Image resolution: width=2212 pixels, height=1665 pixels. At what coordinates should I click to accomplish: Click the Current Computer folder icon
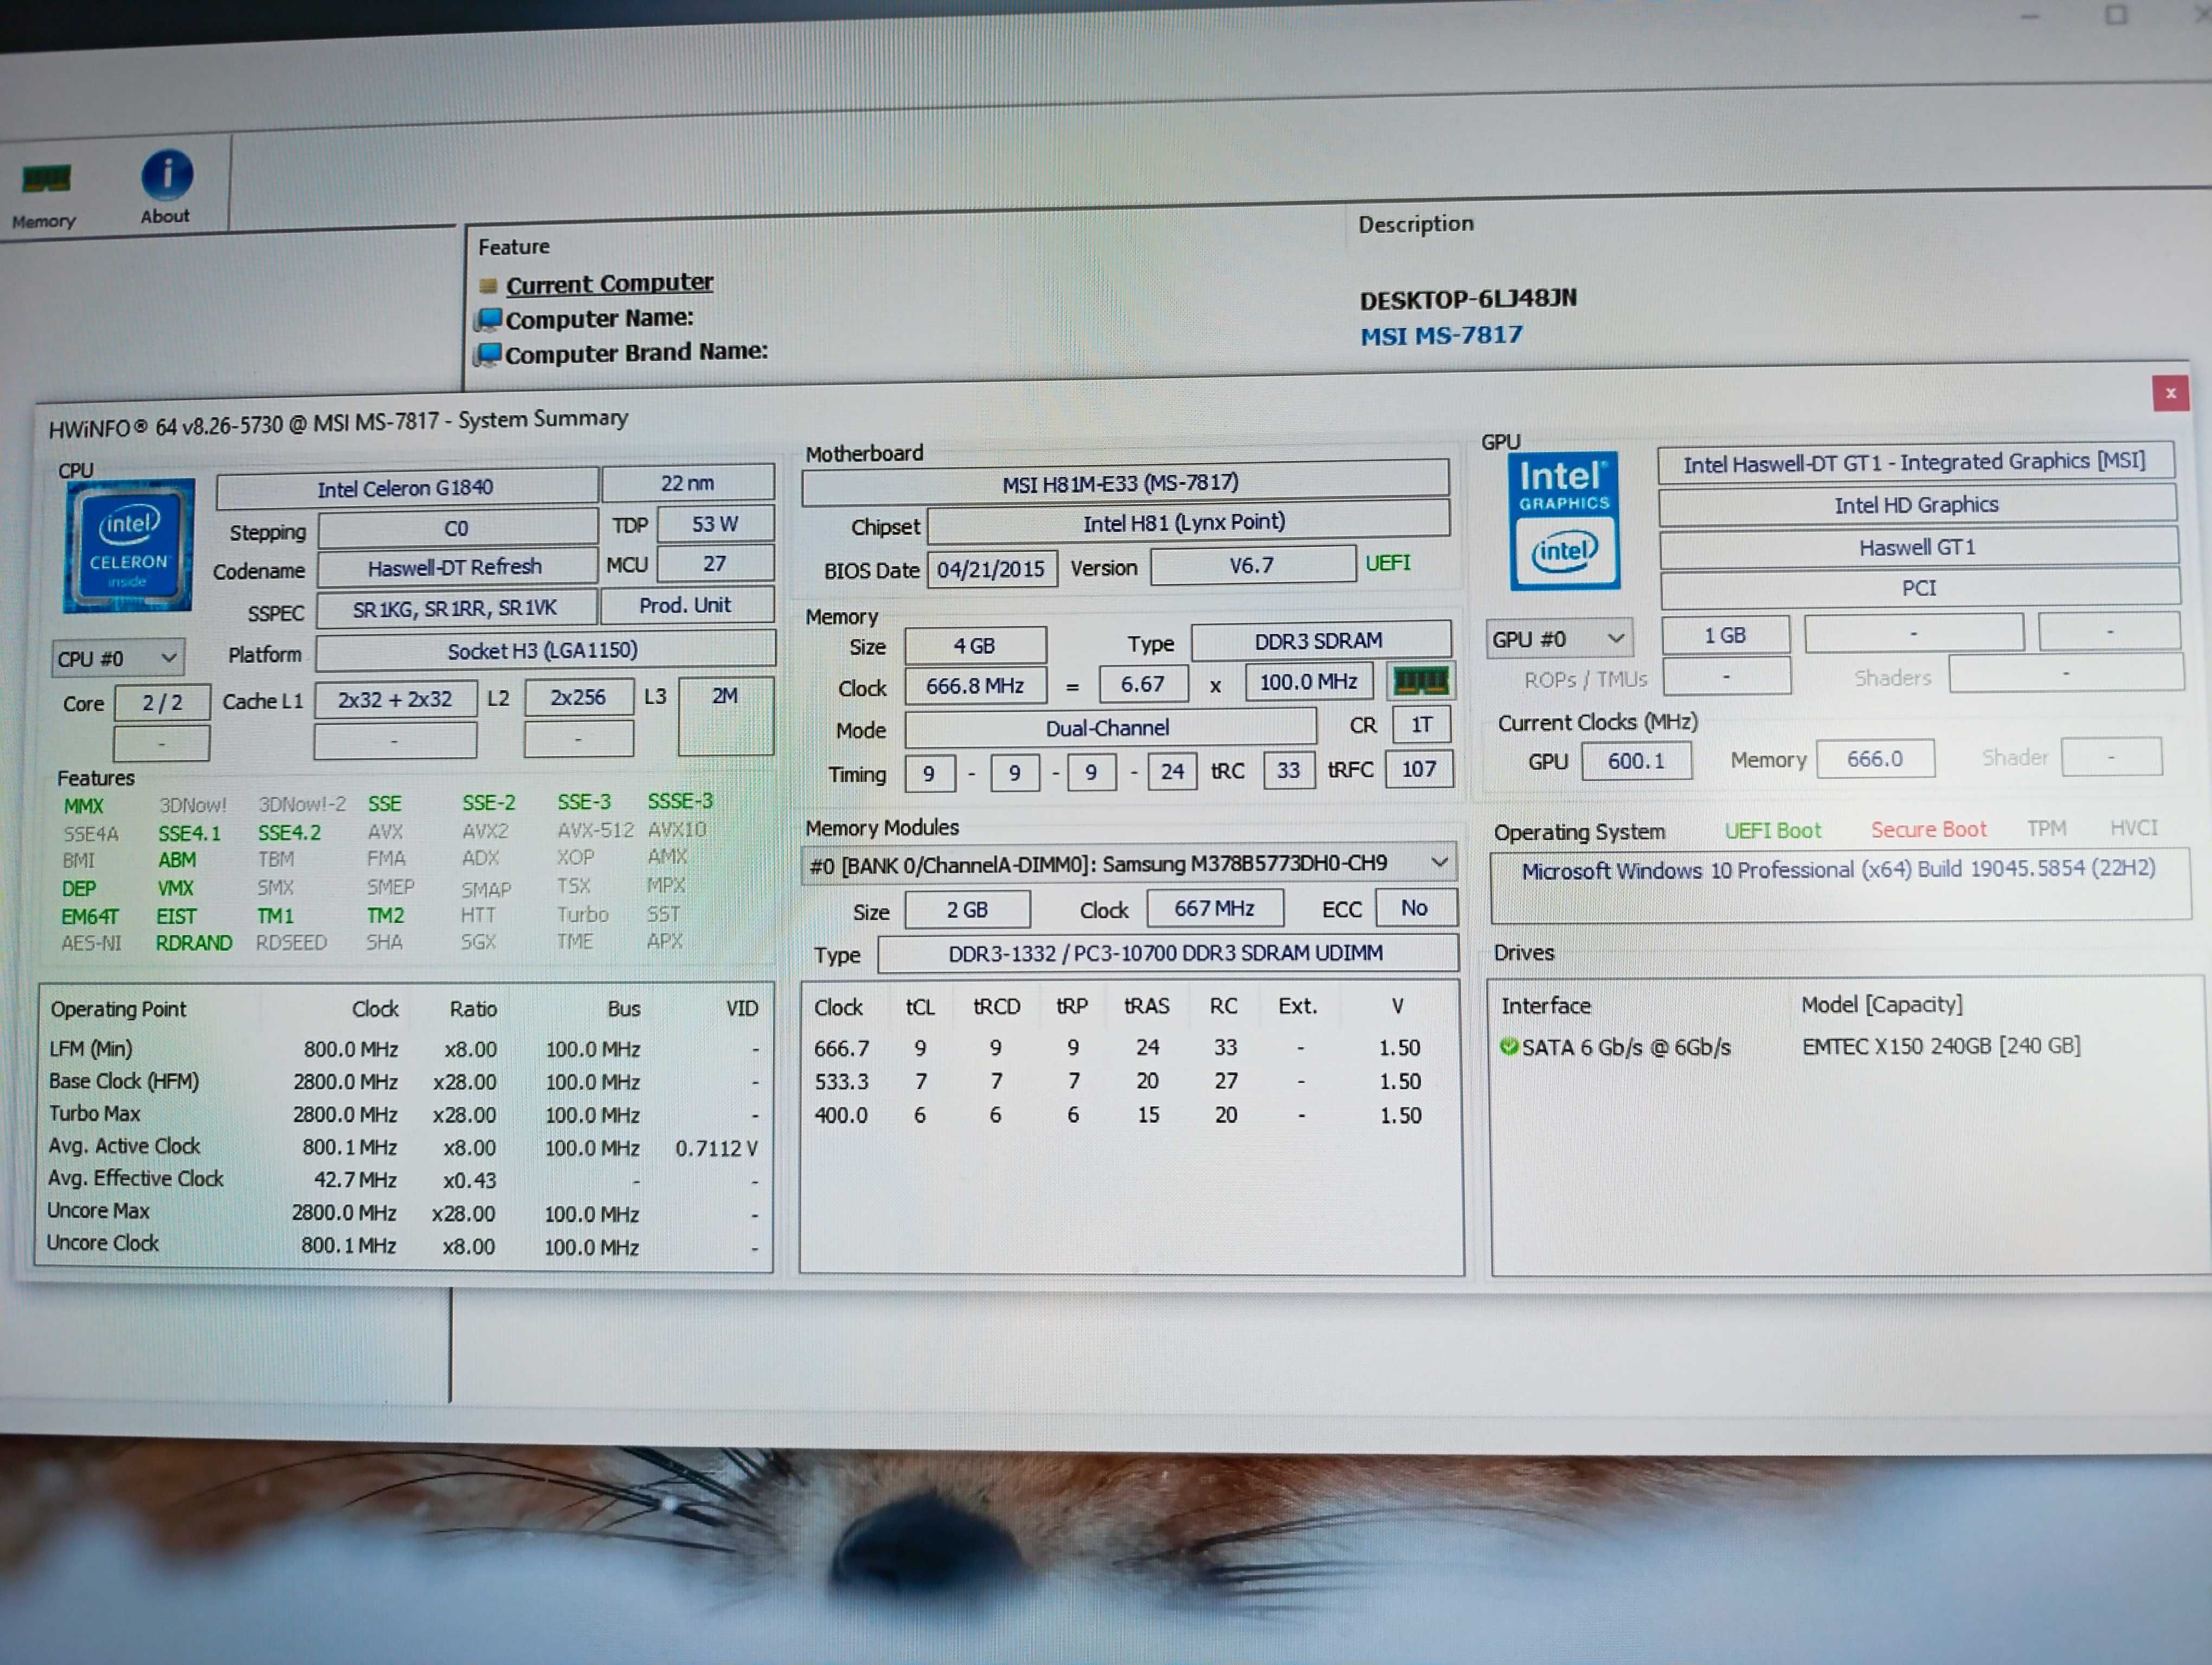pyautogui.click(x=488, y=286)
